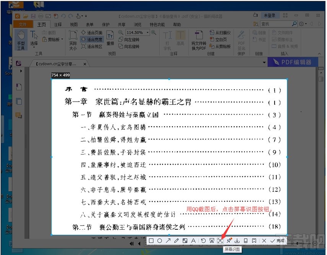Select the arrow drawing tool
The width and height of the screenshot is (327, 255).
(168, 240)
